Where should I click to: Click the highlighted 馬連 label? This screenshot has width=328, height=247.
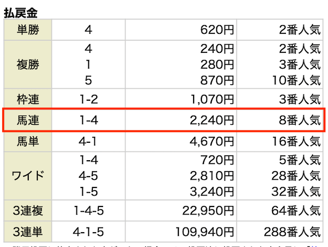coord(28,120)
